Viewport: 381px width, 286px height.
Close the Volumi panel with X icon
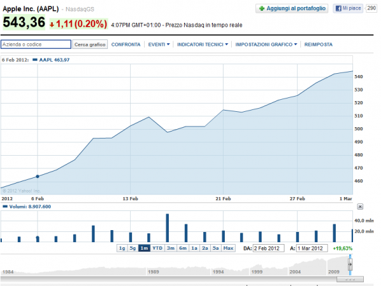[360, 207]
